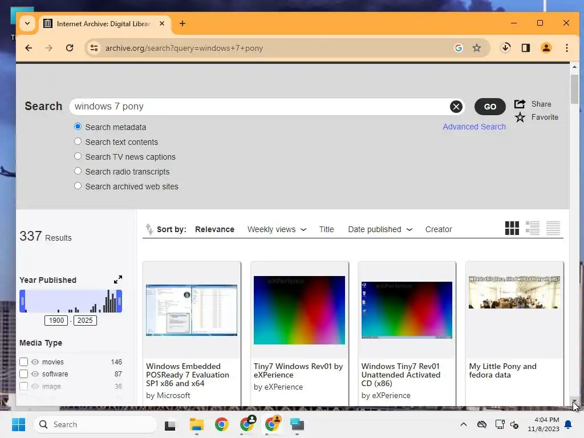The image size is (584, 438).
Task: Open Chrome profile avatar
Action: (546, 48)
